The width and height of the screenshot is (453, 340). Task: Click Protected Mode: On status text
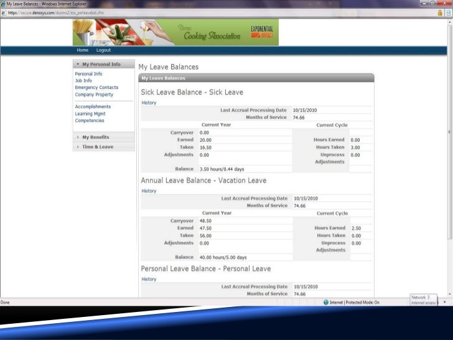pyautogui.click(x=362, y=303)
